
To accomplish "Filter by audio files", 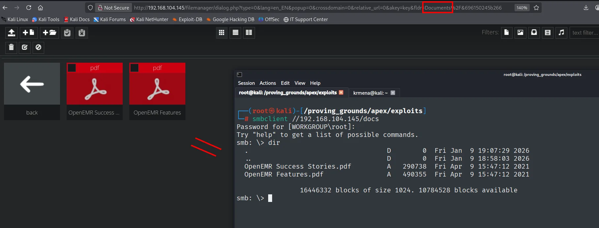I will coord(561,32).
